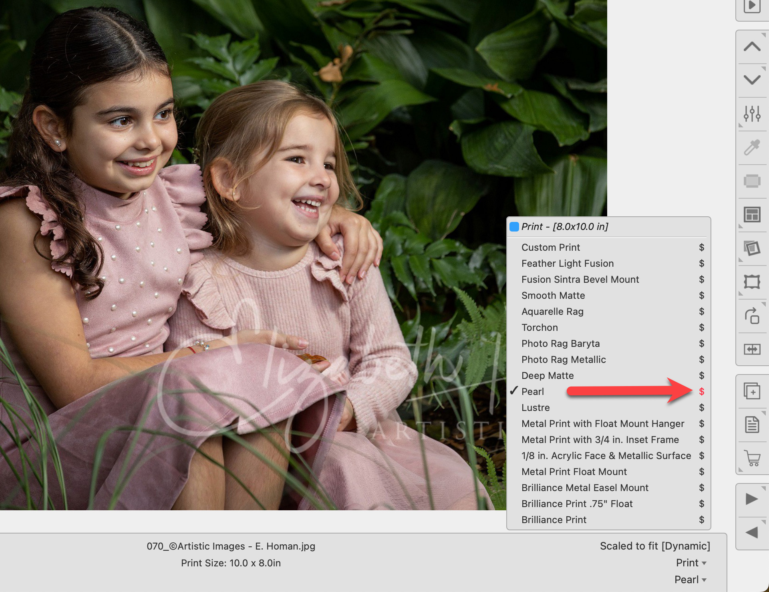The height and width of the screenshot is (592, 769).
Task: Click the red dollar sign beside Pearl
Action: 701,392
